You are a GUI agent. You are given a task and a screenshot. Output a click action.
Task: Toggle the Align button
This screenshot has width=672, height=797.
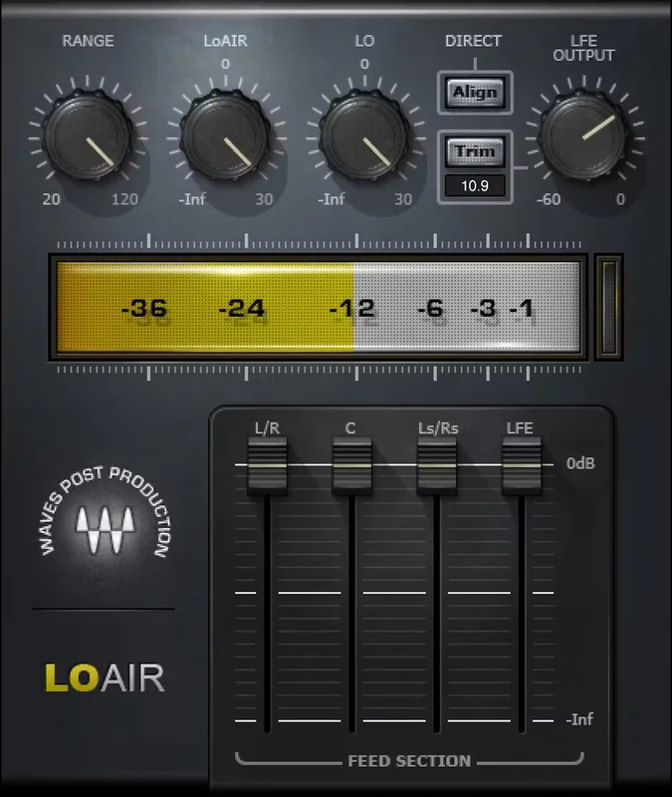(x=475, y=92)
